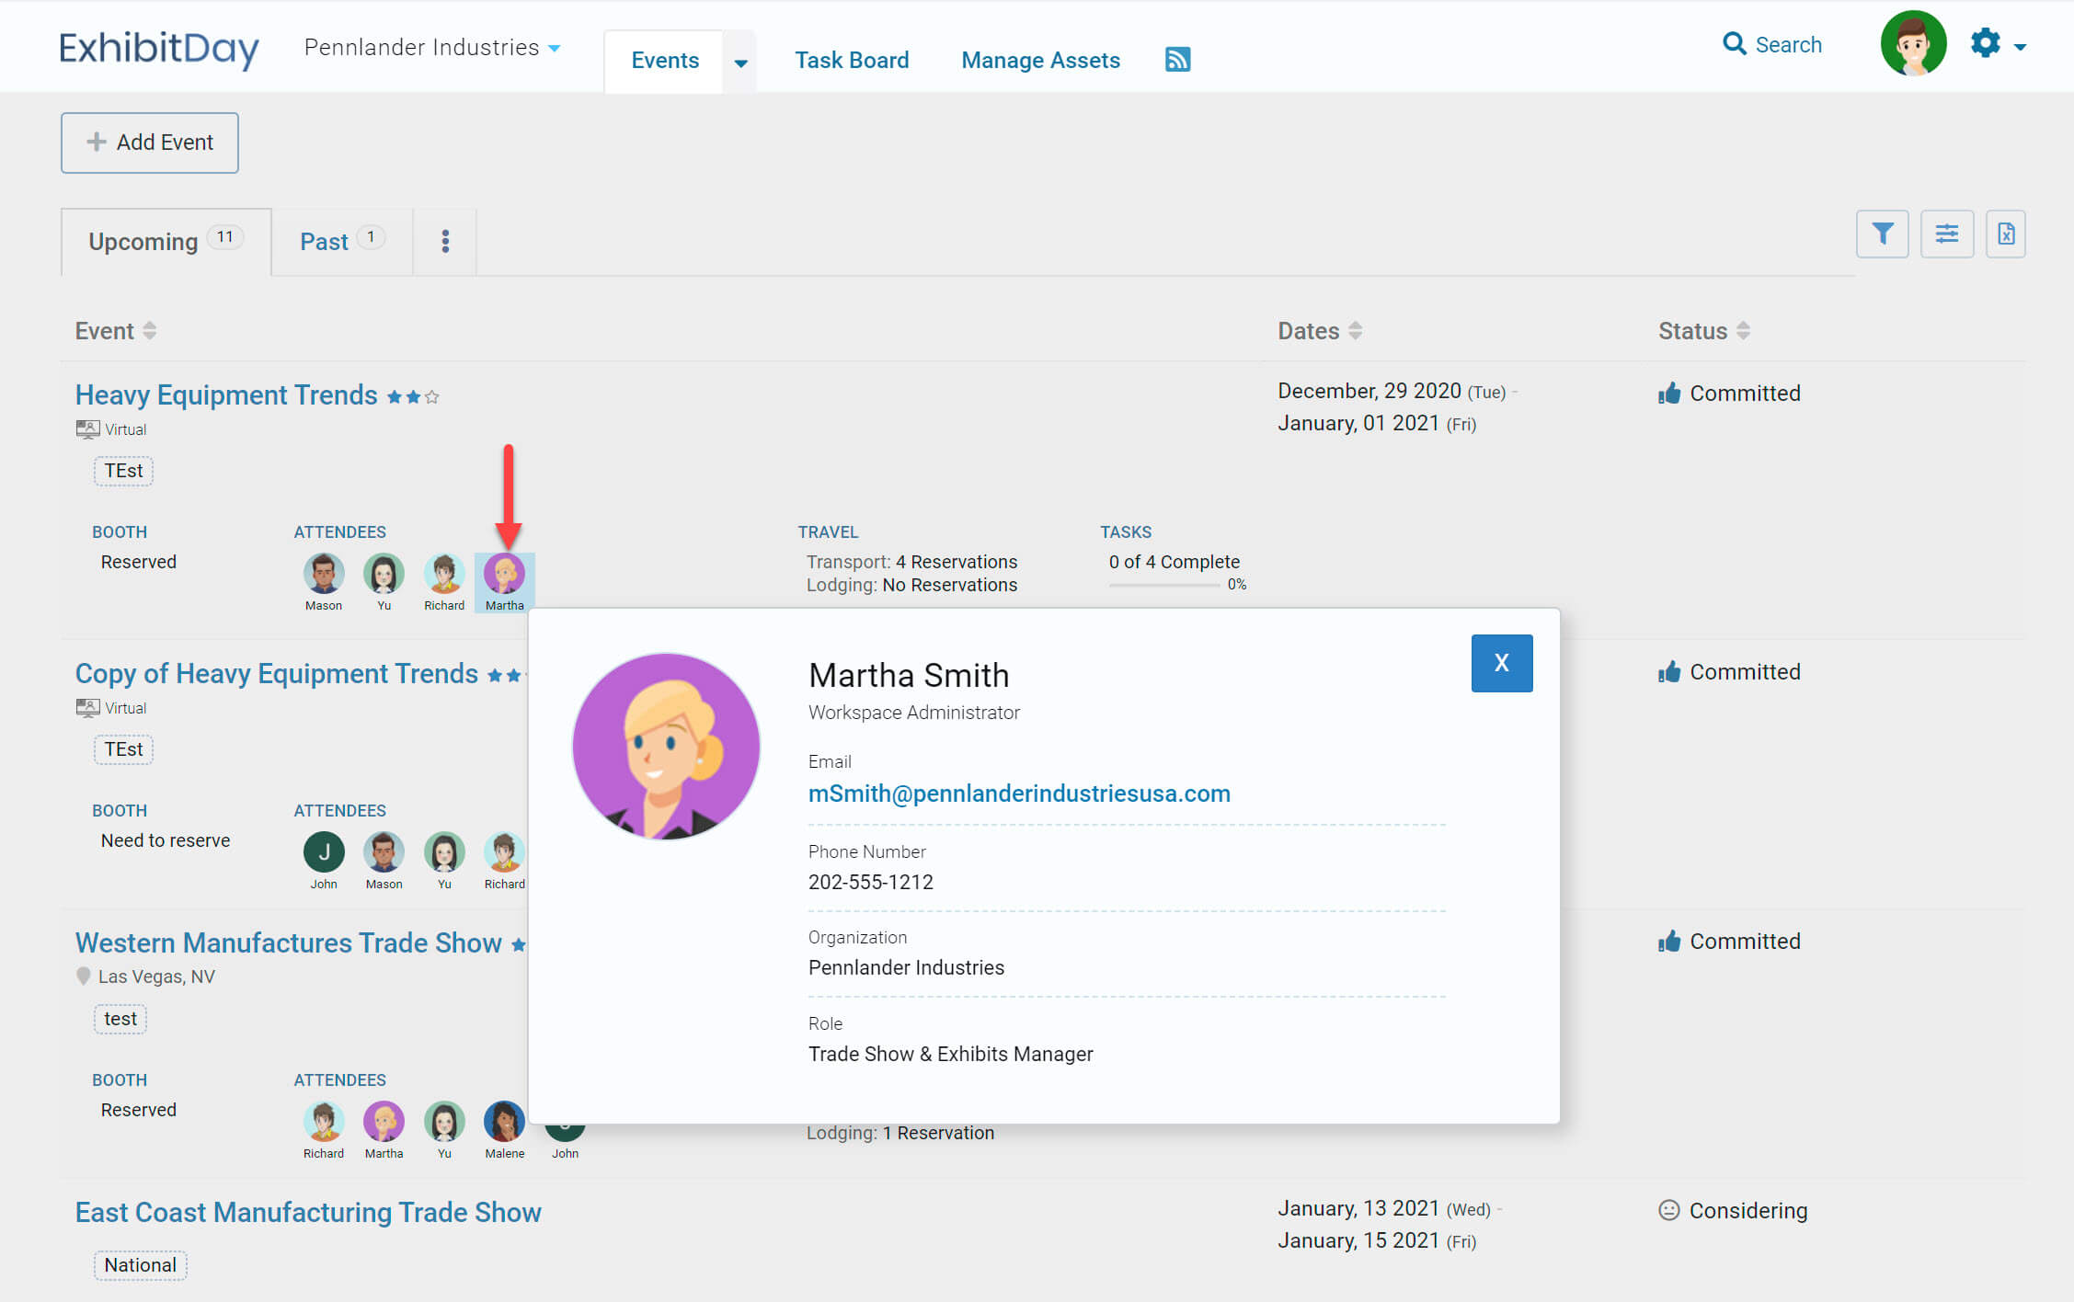This screenshot has height=1302, width=2074.
Task: Sort the list by the Event column
Action: click(150, 331)
